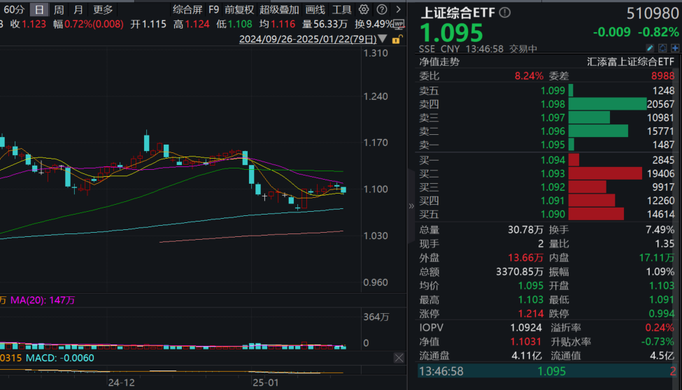Click the F9 button

pyautogui.click(x=213, y=10)
